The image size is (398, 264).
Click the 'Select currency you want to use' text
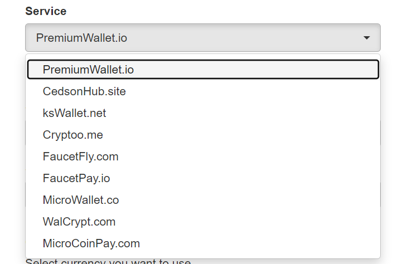(108, 261)
